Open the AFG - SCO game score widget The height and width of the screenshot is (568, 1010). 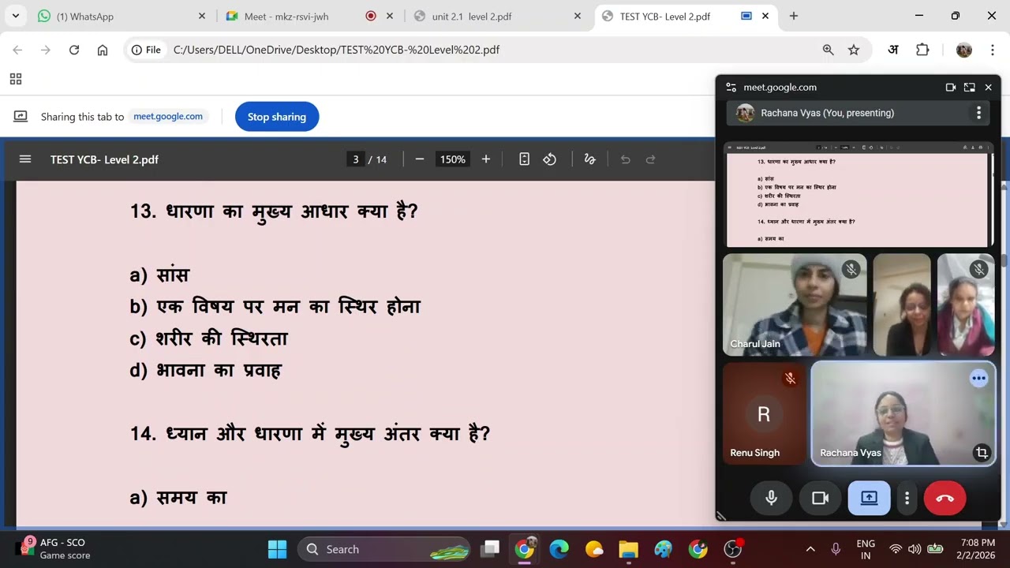pos(55,549)
